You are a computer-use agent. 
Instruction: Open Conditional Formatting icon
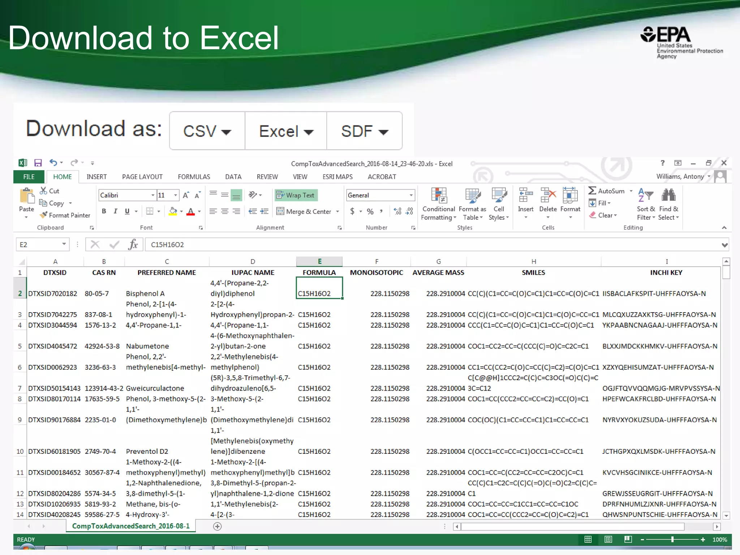point(439,195)
